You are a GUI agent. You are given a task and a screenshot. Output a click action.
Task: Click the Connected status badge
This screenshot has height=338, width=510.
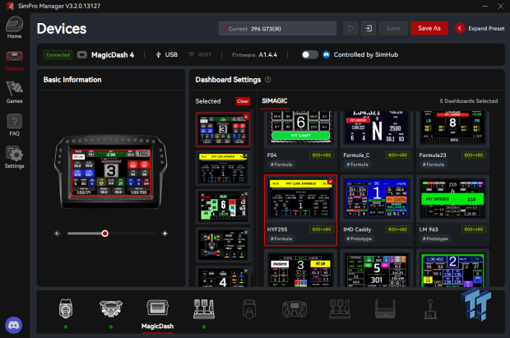point(58,54)
